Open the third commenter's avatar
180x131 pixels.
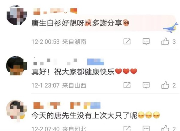(x=16, y=110)
